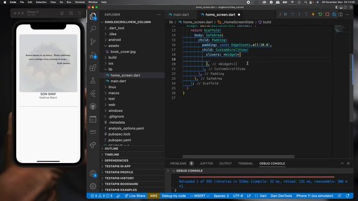Click the debug Step Into button
This screenshot has width=358, height=201.
(x=299, y=15)
